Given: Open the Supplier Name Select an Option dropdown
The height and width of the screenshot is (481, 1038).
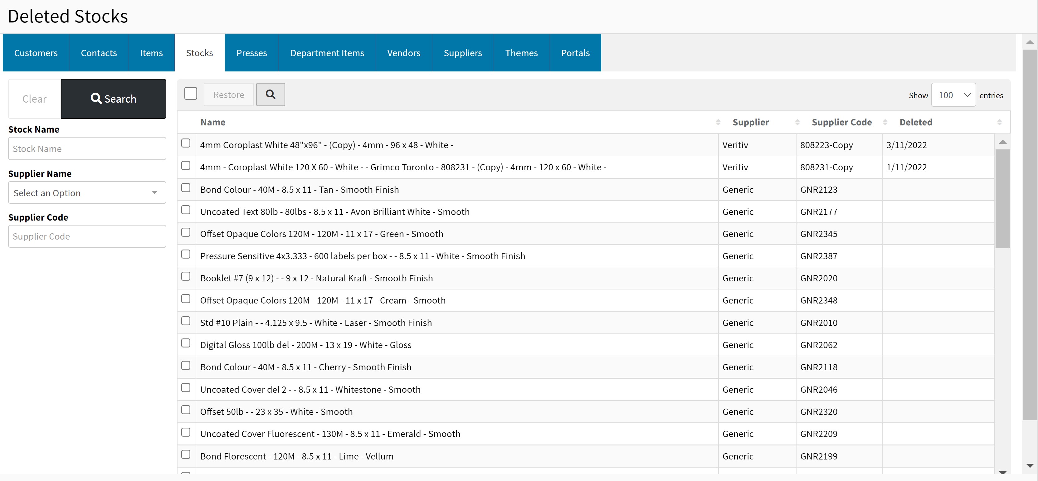Looking at the screenshot, I should [x=87, y=192].
